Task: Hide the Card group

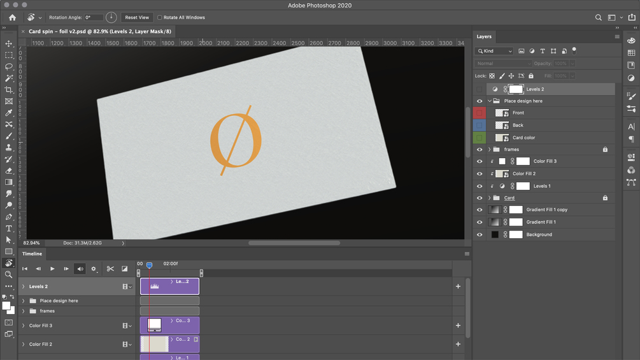Action: coord(480,198)
